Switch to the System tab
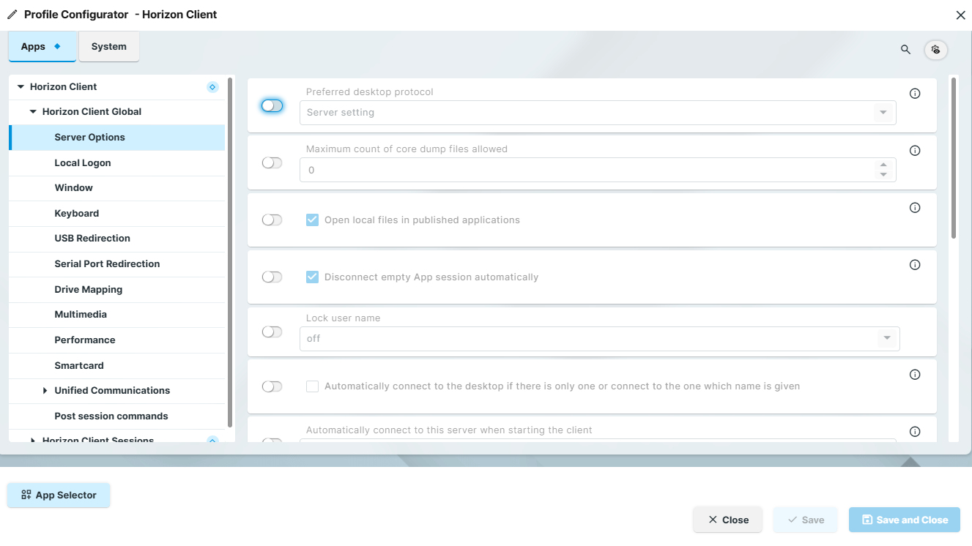The height and width of the screenshot is (546, 972). click(x=108, y=46)
